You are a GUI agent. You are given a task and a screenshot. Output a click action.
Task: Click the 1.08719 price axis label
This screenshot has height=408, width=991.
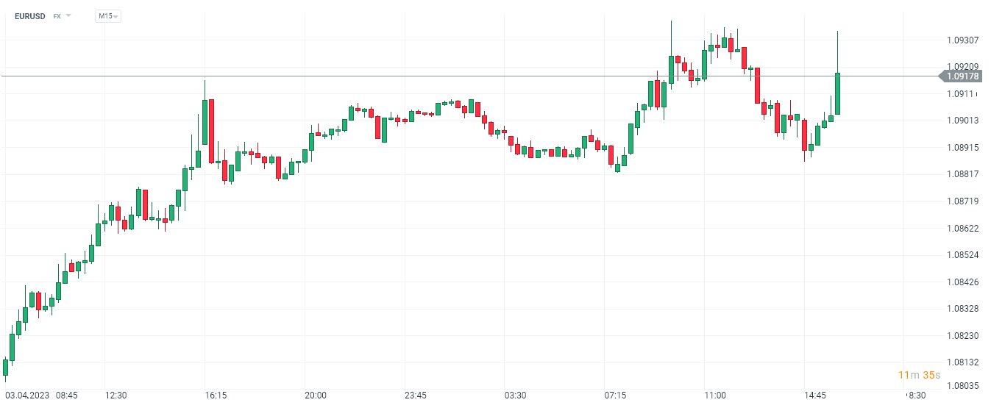962,201
